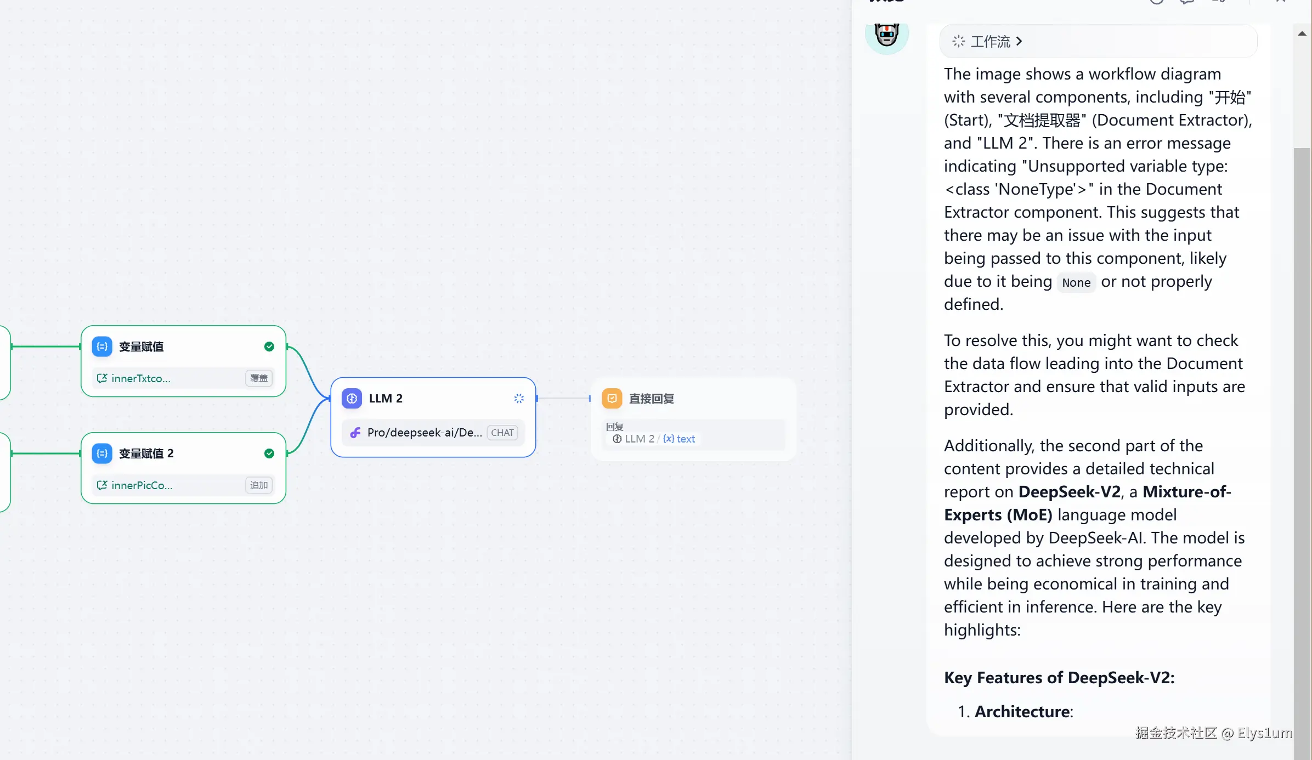Click the scrollbar up arrow
Screen dimensions: 1312x760
coord(1302,33)
